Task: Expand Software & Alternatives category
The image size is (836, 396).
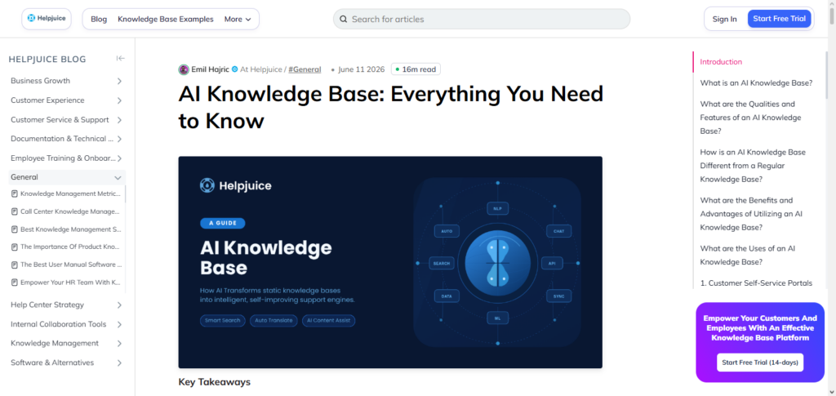Action: coord(119,363)
